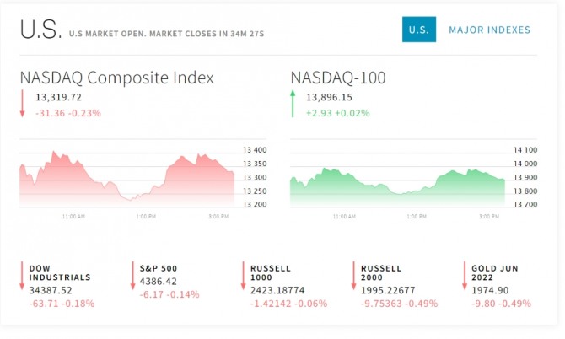
Task: Click the green NASDAQ-100 price chart
Action: 397,187
